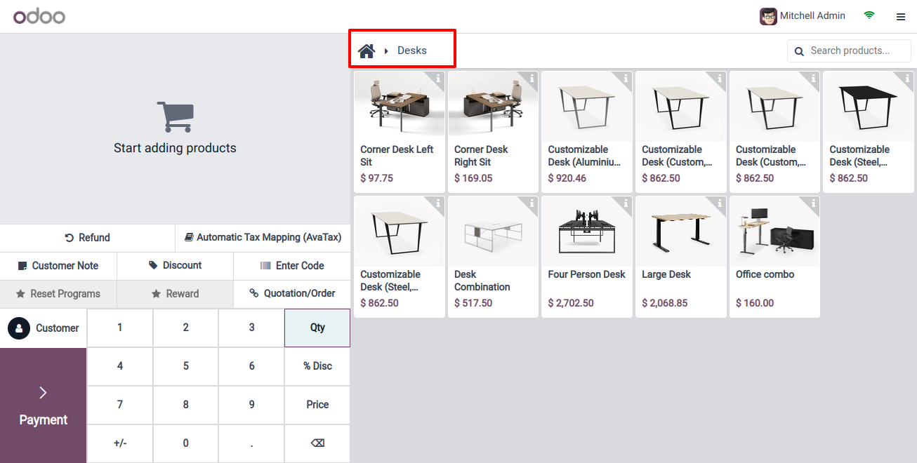This screenshot has width=917, height=463.
Task: Click the home icon in breadcrumb
Action: [367, 51]
